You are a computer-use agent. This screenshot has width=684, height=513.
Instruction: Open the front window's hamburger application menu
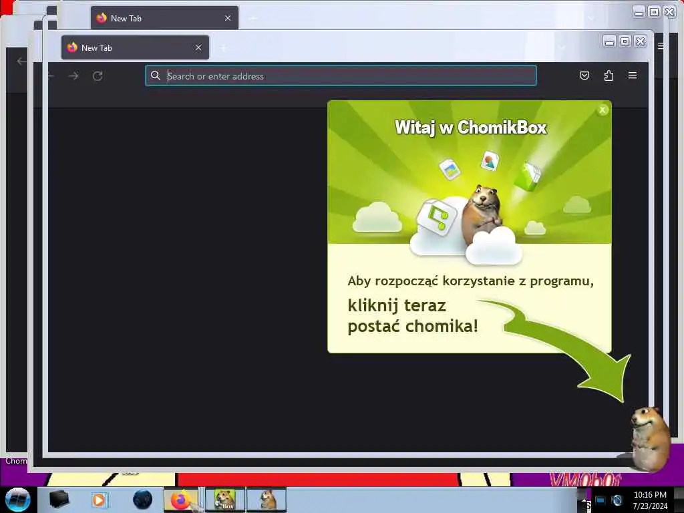(633, 75)
